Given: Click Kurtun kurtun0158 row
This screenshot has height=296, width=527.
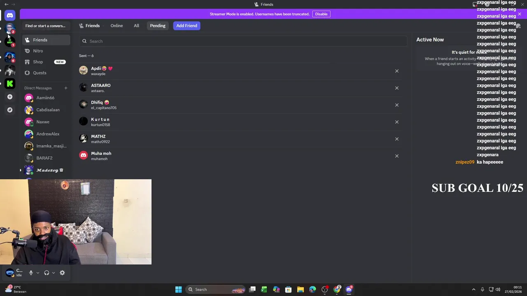Looking at the screenshot, I should click(x=241, y=122).
